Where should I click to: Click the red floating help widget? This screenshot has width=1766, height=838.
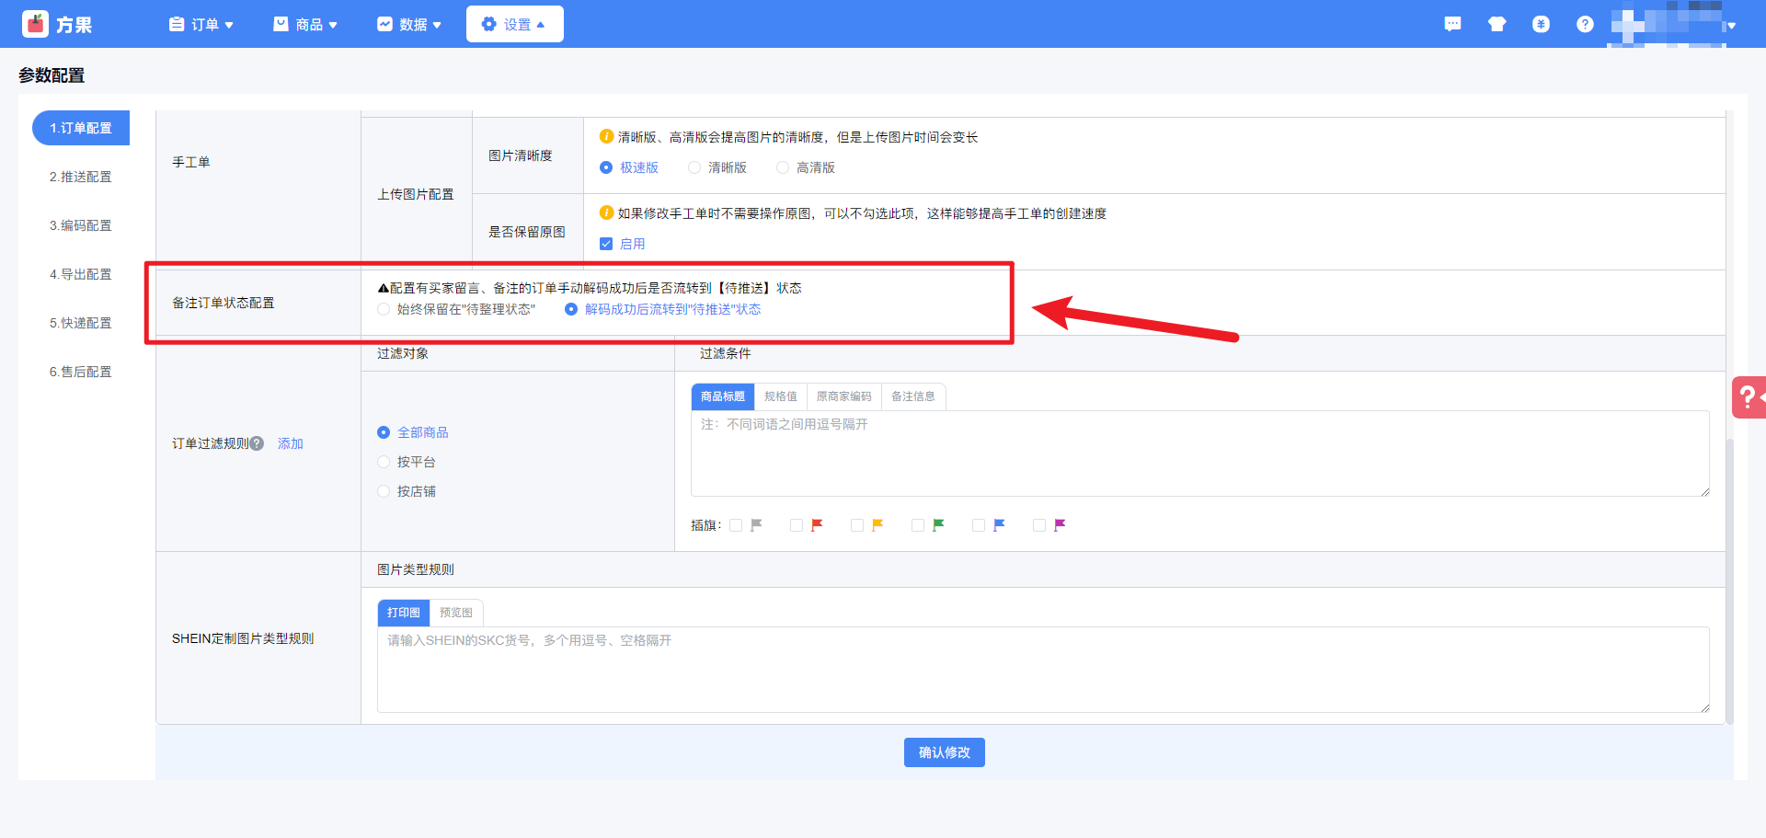pos(1748,397)
